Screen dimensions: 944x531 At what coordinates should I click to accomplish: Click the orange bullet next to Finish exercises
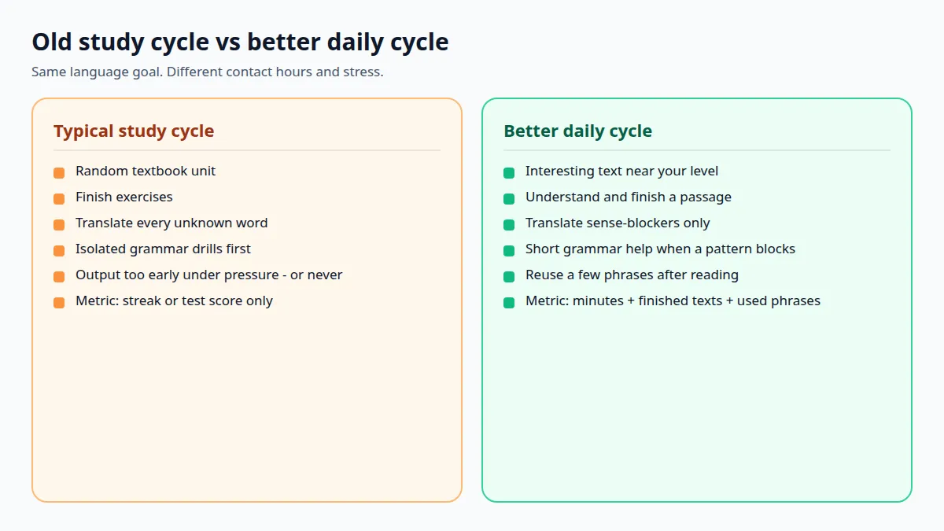(59, 199)
